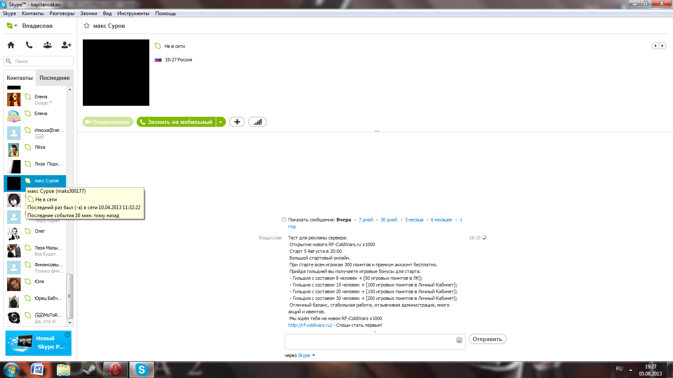Close the Новый Skype ad banner

[x=67, y=335]
